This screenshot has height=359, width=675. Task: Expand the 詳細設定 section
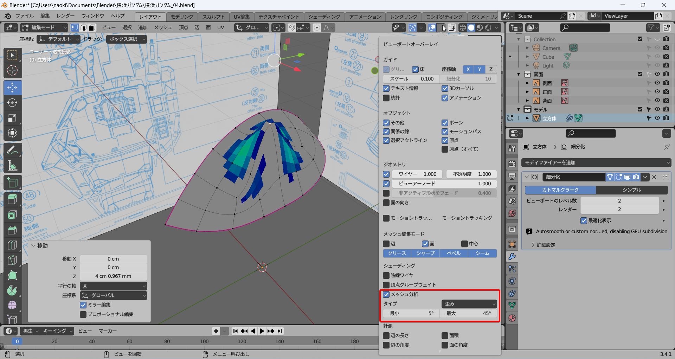[x=546, y=245]
